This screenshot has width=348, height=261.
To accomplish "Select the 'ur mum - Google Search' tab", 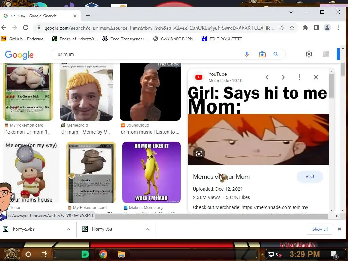I will (x=40, y=16).
